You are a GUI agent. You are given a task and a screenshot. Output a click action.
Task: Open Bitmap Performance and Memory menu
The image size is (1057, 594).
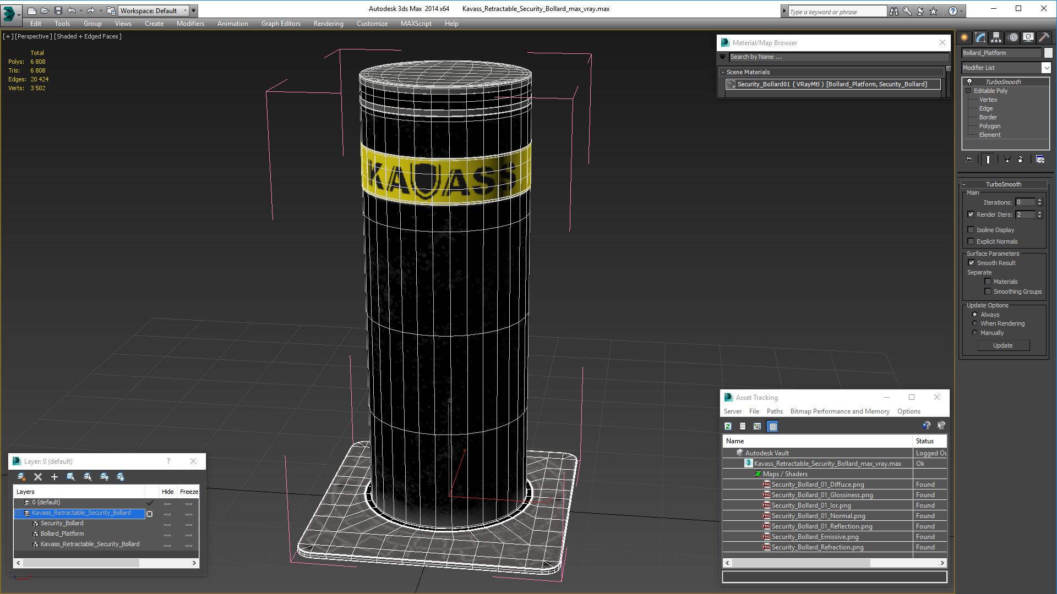pos(840,411)
